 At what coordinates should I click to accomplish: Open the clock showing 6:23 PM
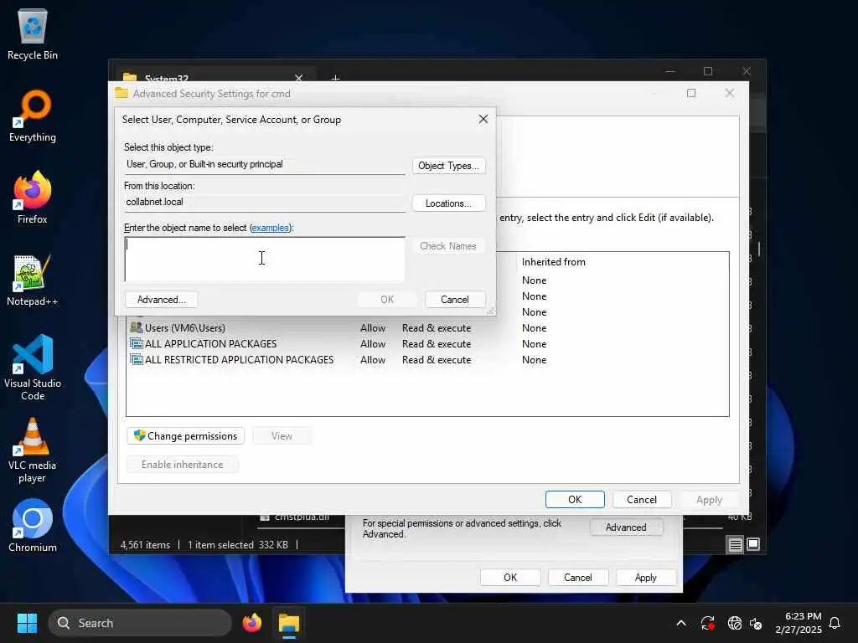799,623
